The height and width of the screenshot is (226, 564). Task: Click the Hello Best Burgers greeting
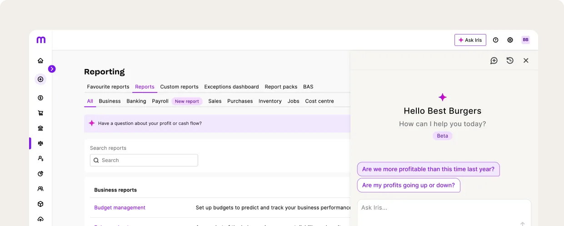pos(442,111)
